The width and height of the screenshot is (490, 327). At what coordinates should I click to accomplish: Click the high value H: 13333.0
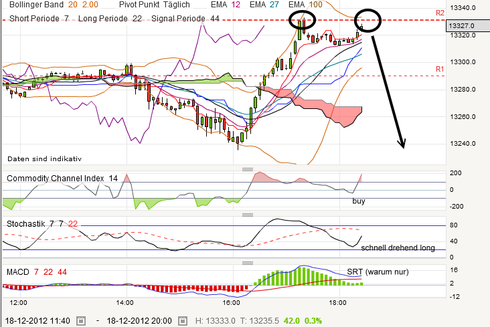pyautogui.click(x=215, y=321)
